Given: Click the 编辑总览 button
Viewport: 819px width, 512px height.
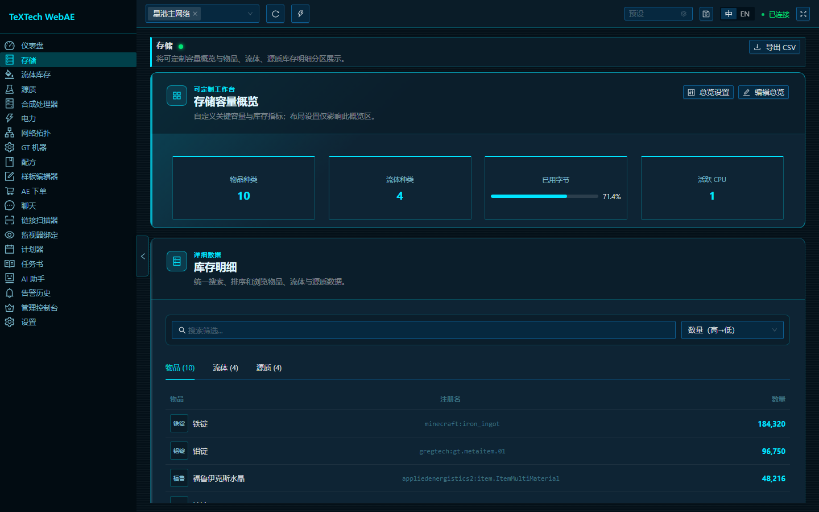Looking at the screenshot, I should (x=763, y=92).
